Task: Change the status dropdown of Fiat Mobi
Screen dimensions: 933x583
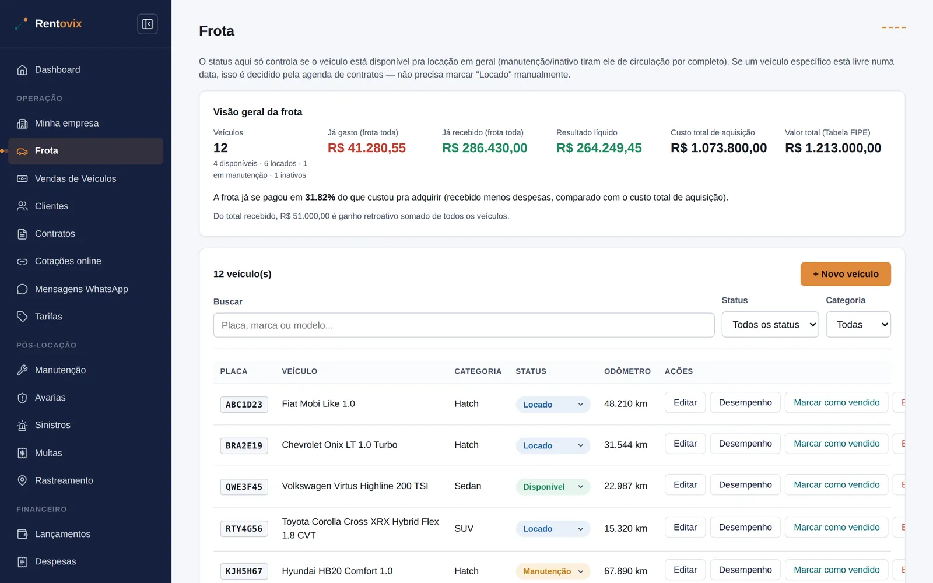Action: (x=553, y=405)
